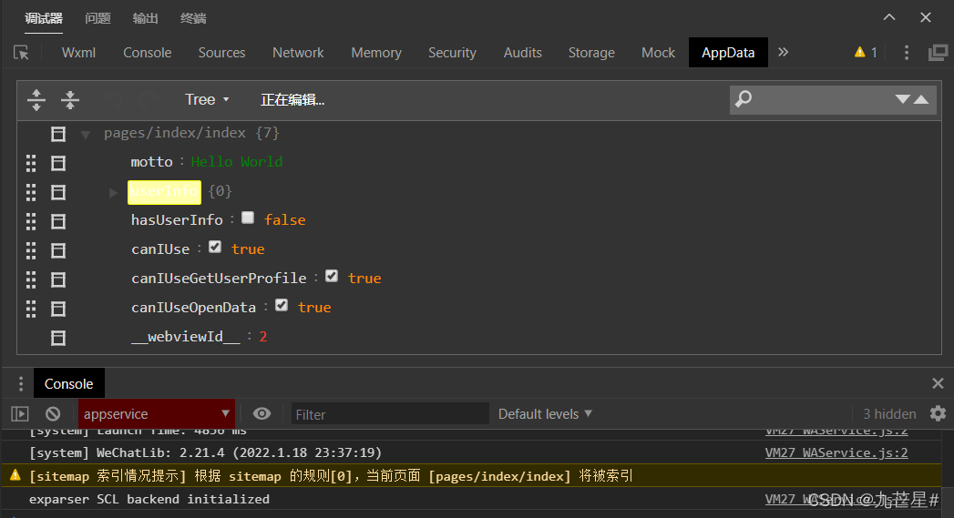Collapse all tree fields icon
This screenshot has height=518, width=954.
point(70,100)
